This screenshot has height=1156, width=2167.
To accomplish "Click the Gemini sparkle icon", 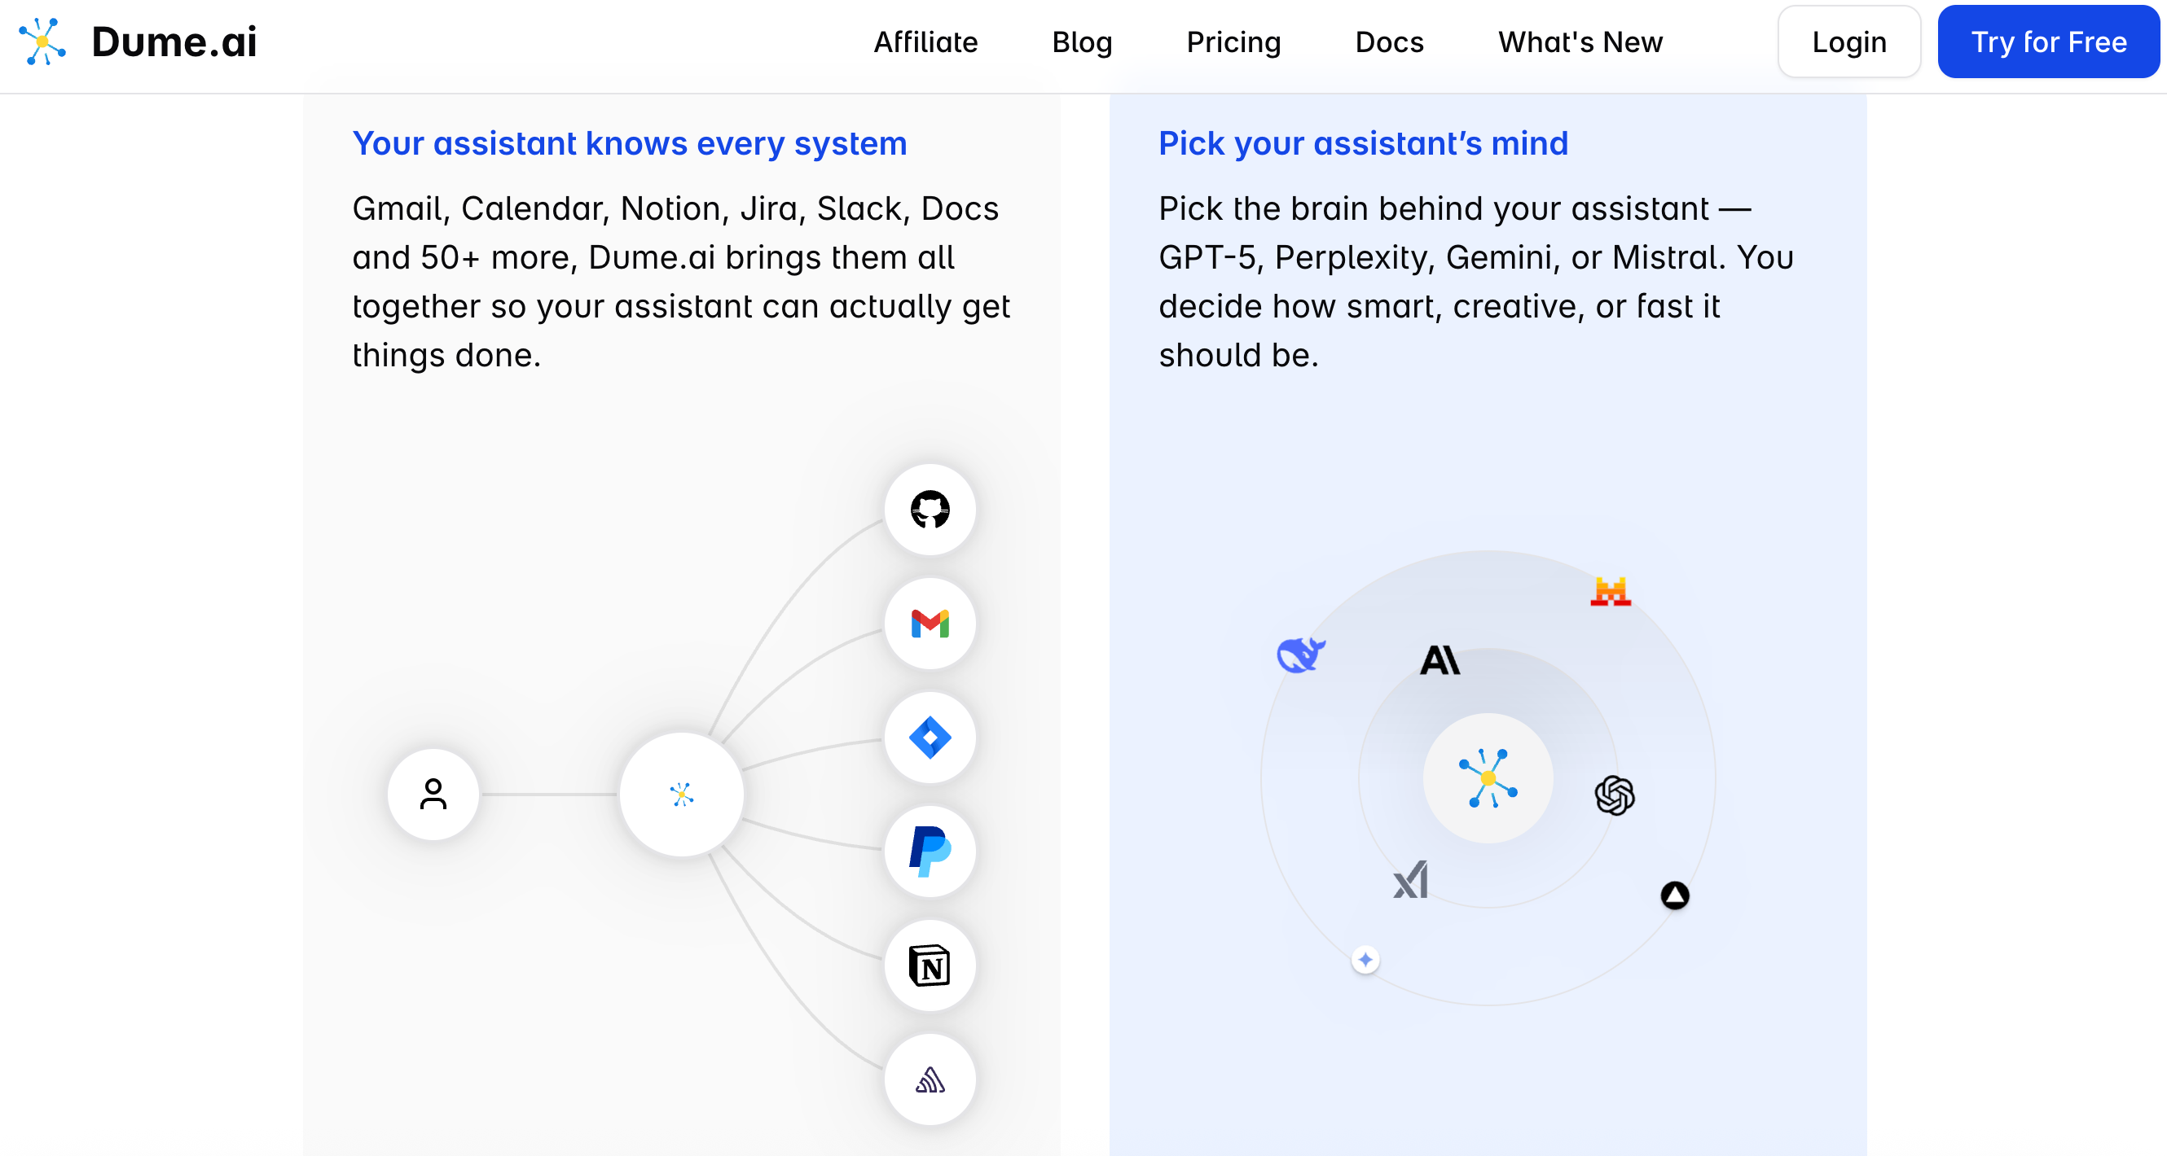I will pos(1365,959).
